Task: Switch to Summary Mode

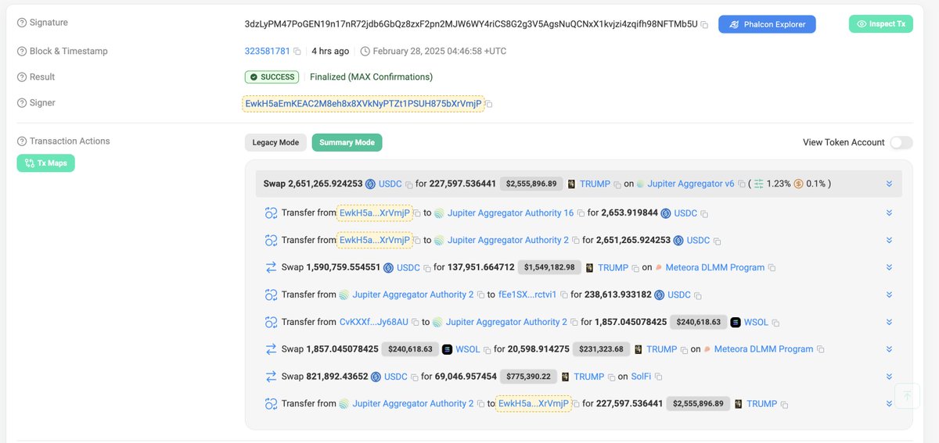Action: coord(347,142)
